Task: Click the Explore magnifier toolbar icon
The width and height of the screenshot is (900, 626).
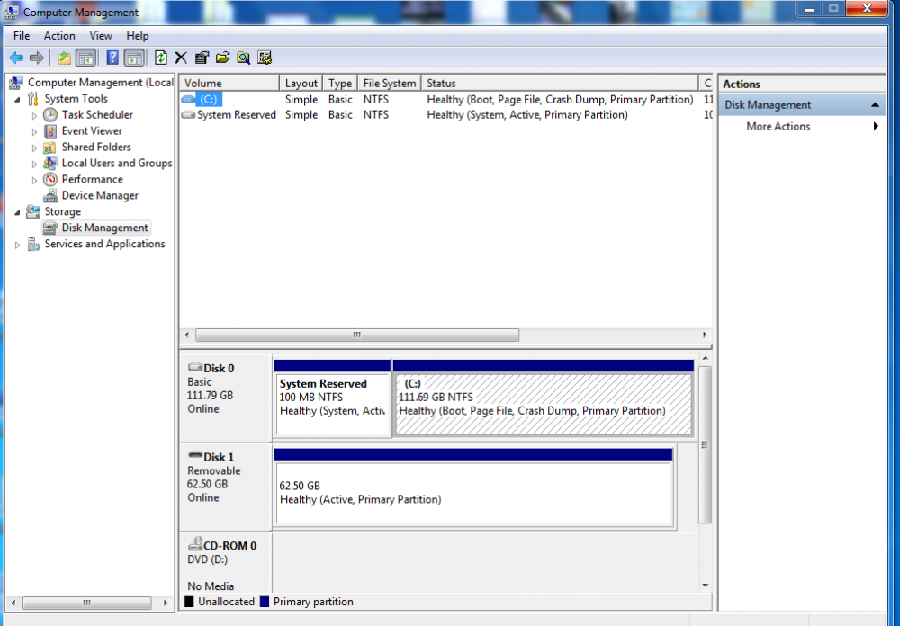Action: [x=243, y=58]
